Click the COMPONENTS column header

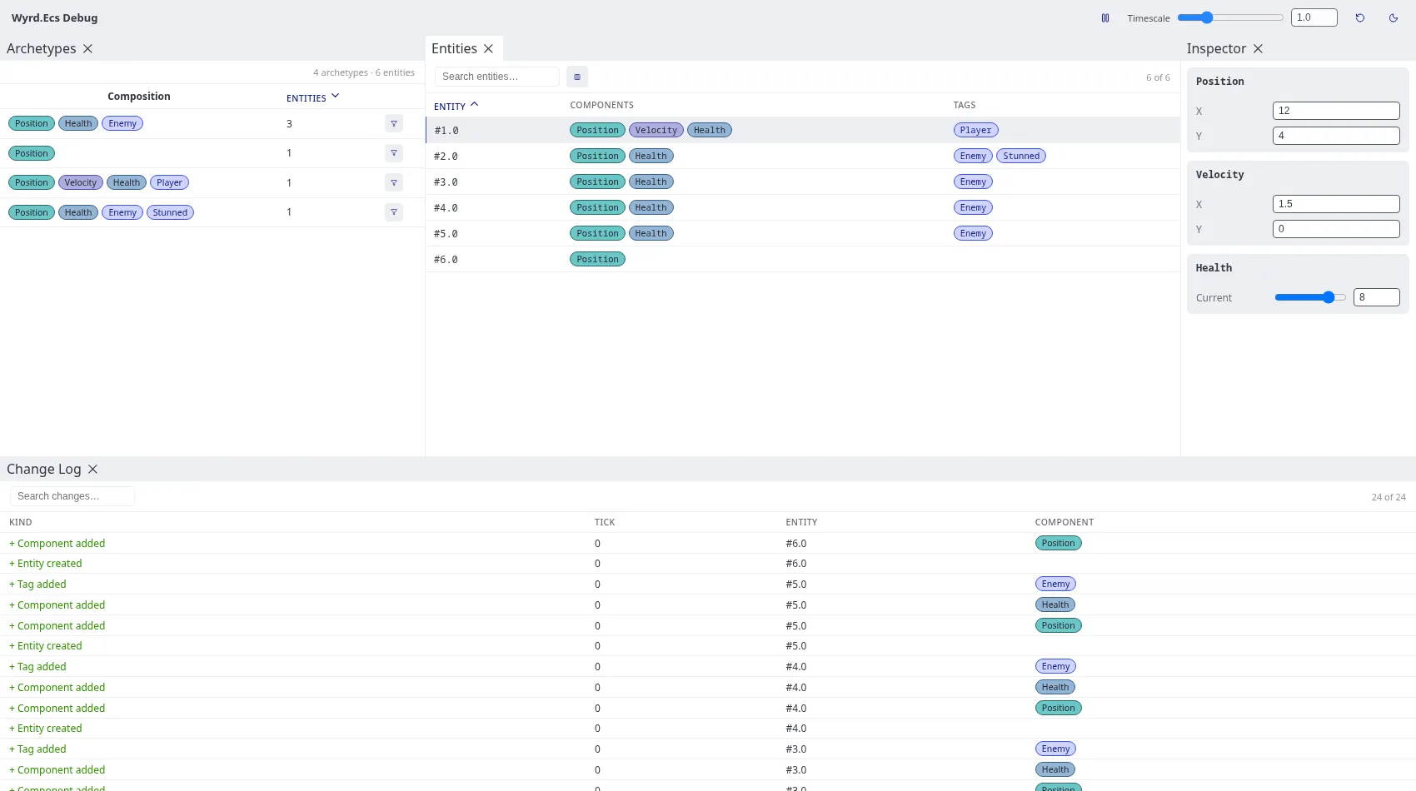pos(601,105)
